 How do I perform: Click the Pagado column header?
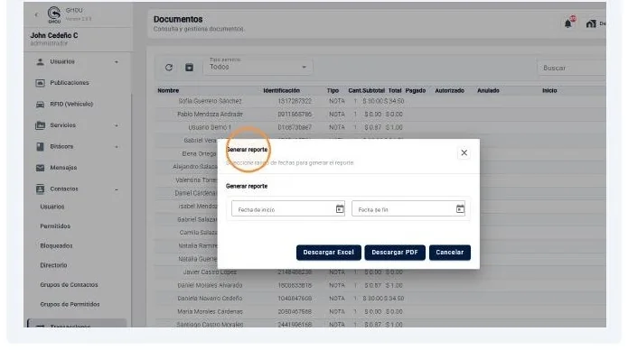point(416,91)
